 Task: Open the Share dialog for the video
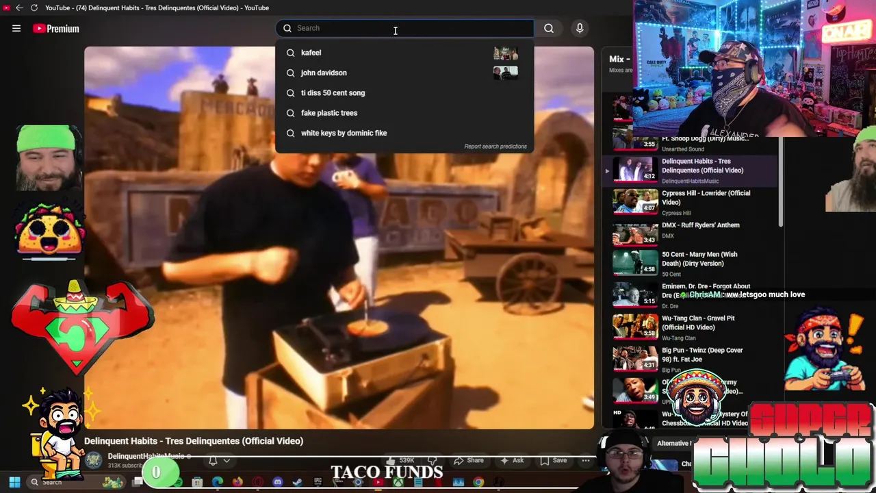click(x=469, y=460)
